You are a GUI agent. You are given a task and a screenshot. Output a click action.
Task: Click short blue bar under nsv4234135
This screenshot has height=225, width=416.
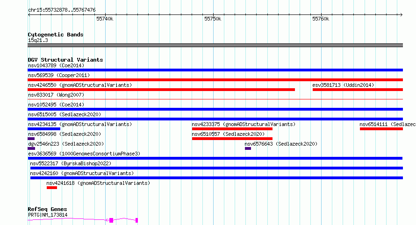tap(44, 129)
